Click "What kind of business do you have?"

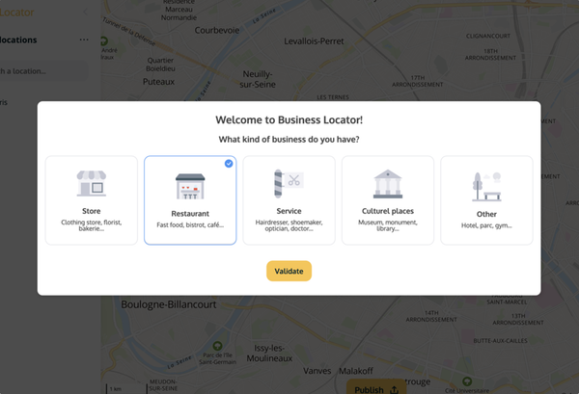(289, 140)
